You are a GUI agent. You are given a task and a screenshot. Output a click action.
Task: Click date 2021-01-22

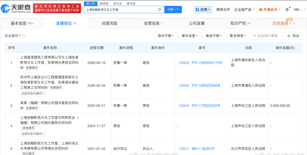click(96, 149)
